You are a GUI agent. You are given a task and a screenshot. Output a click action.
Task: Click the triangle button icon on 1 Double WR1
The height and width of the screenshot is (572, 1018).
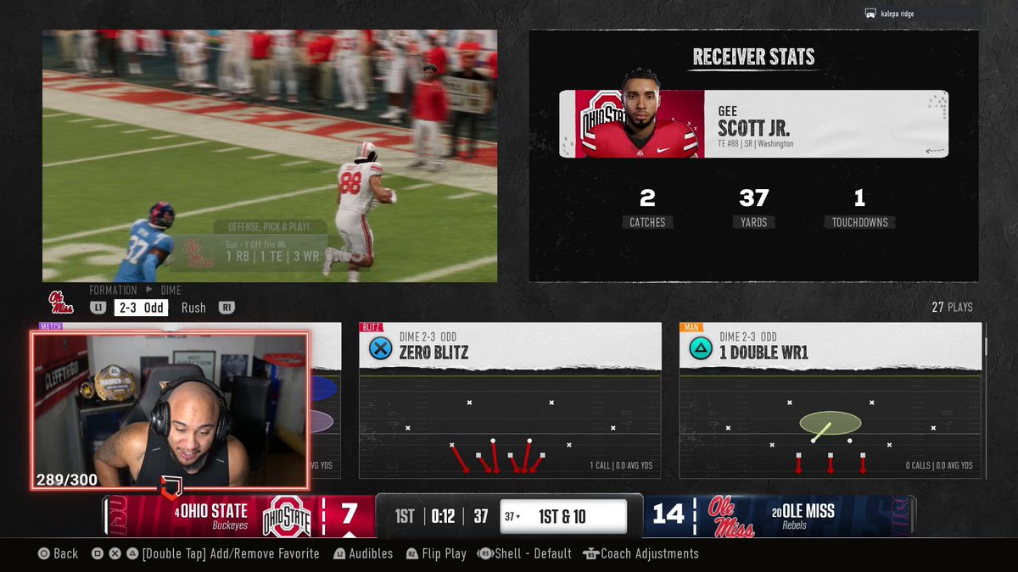pos(701,348)
